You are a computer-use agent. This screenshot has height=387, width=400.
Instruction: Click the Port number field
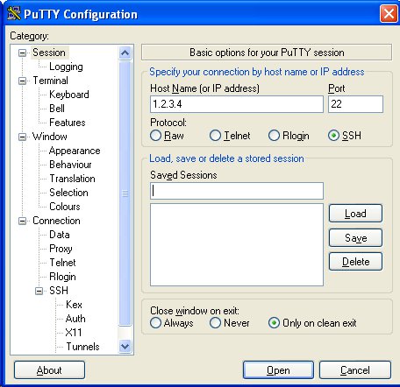355,104
